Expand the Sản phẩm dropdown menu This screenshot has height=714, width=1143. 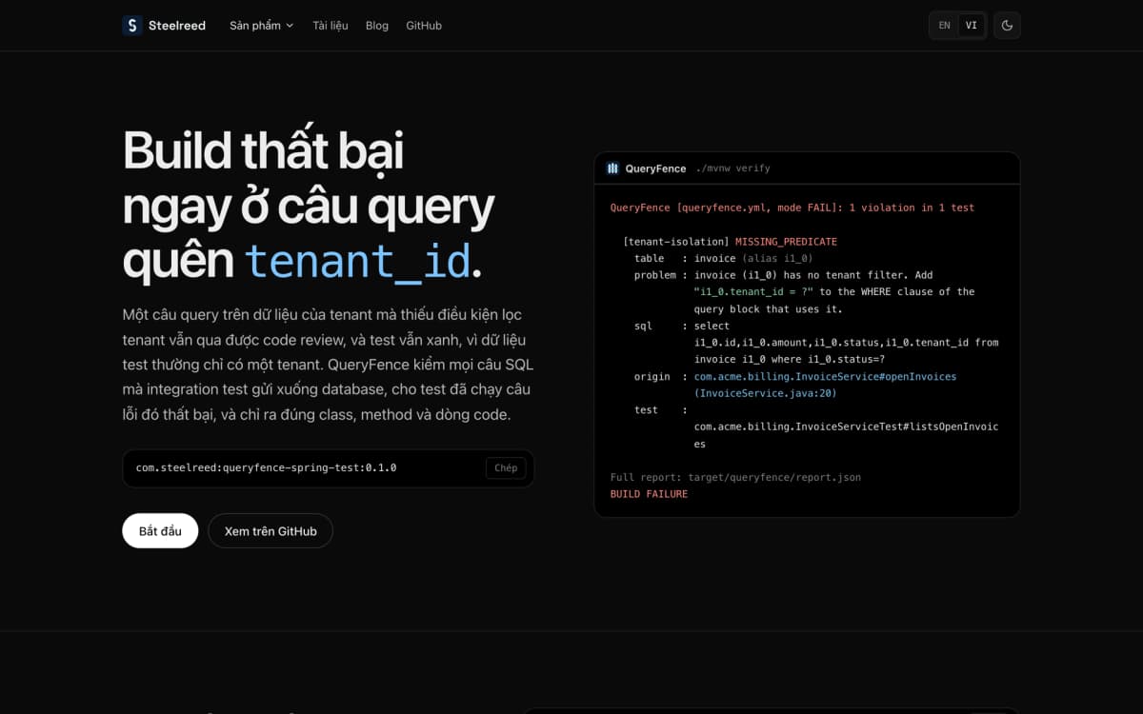(x=261, y=26)
